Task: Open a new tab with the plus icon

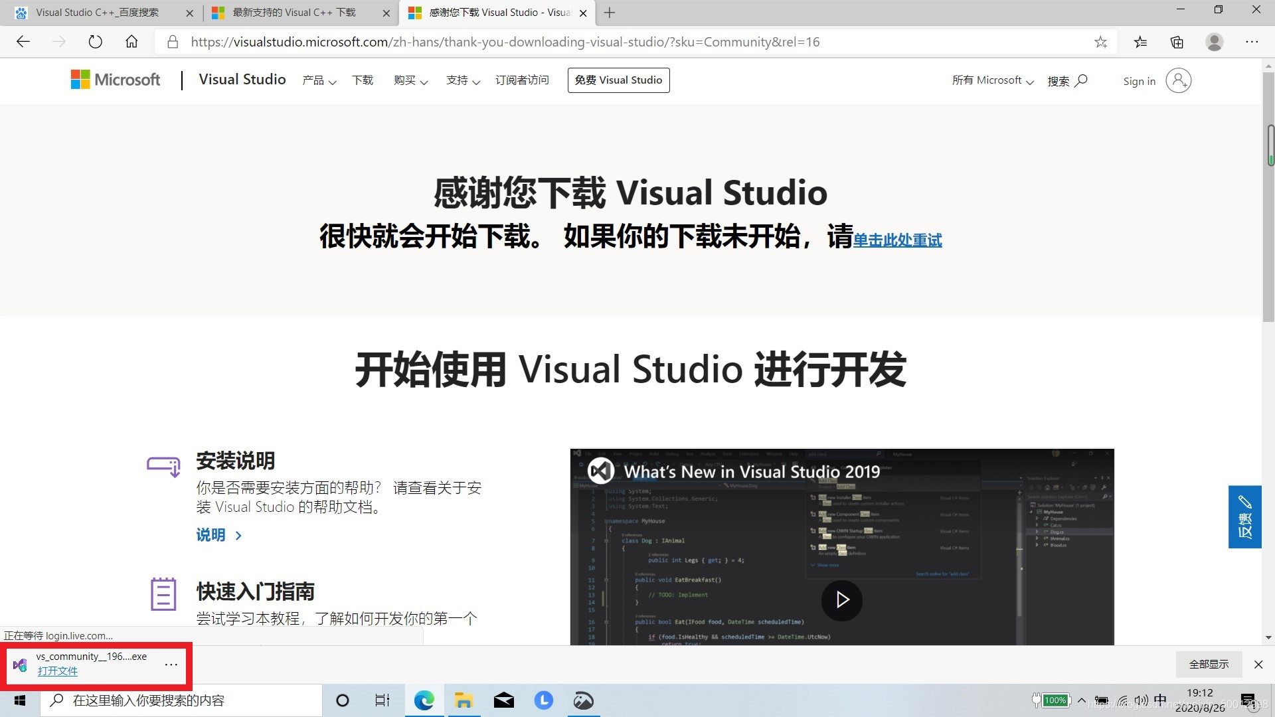Action: click(610, 13)
